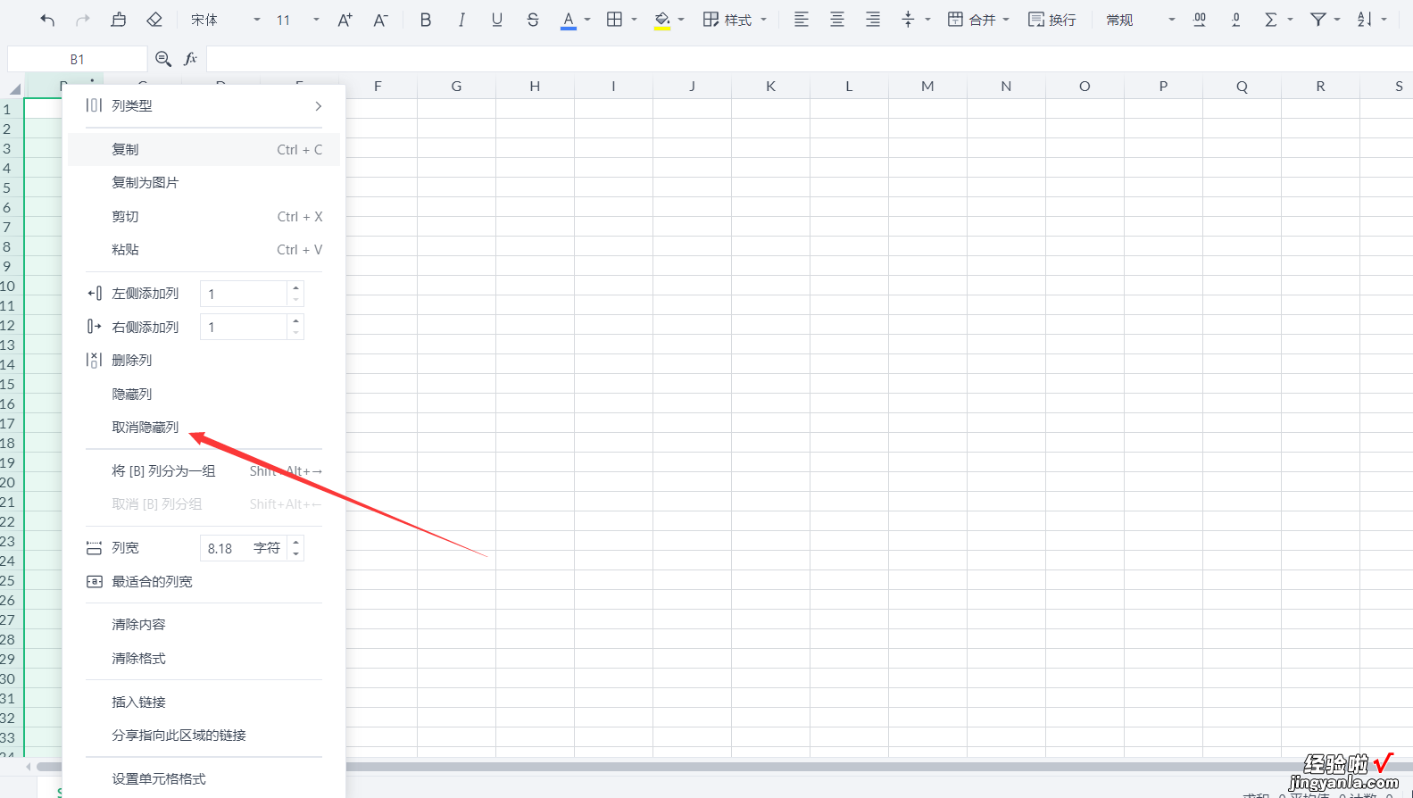The image size is (1413, 798).
Task: Open the vertical alignment dropdown arrow
Action: [928, 20]
